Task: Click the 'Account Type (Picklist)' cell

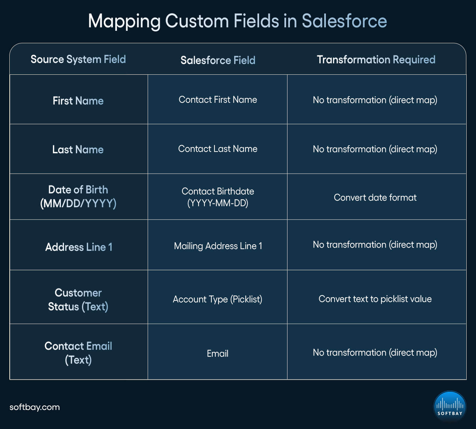Action: pos(218,297)
